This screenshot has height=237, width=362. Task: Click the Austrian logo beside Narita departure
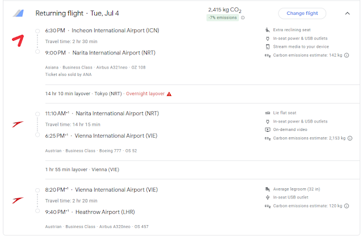19,123
